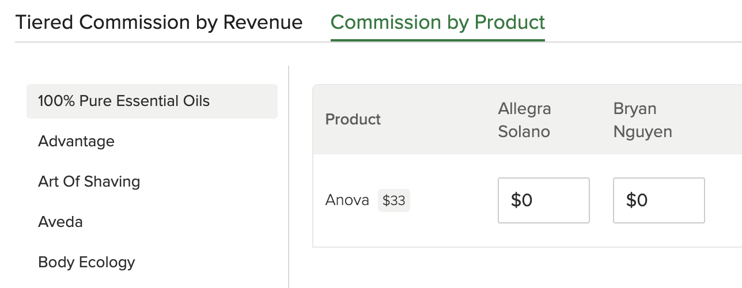
Task: Choose Art Of Shaving brand
Action: click(89, 182)
